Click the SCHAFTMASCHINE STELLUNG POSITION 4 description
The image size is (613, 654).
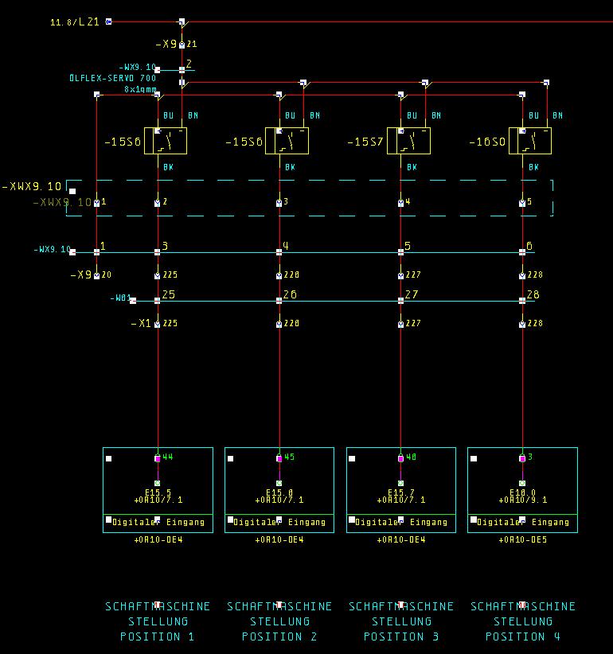pyautogui.click(x=523, y=621)
